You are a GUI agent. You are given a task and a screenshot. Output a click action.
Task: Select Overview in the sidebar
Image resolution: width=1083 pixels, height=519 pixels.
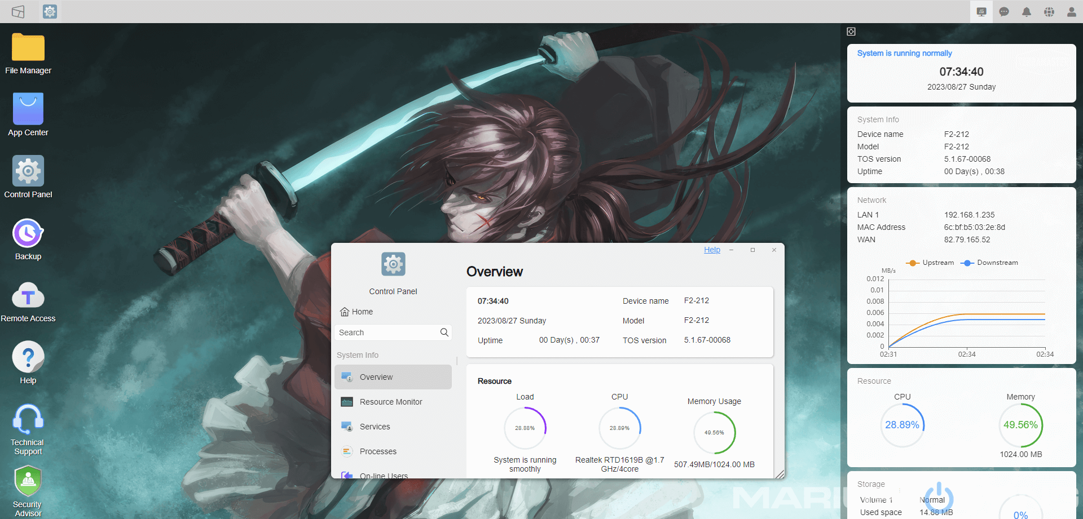point(393,377)
